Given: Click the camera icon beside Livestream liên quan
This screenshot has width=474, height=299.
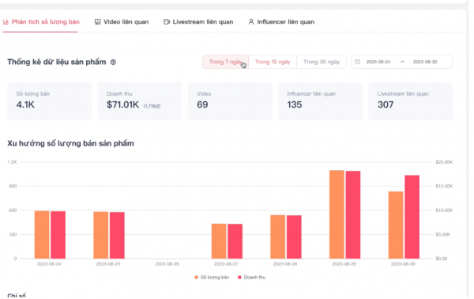Looking at the screenshot, I should pyautogui.click(x=166, y=22).
